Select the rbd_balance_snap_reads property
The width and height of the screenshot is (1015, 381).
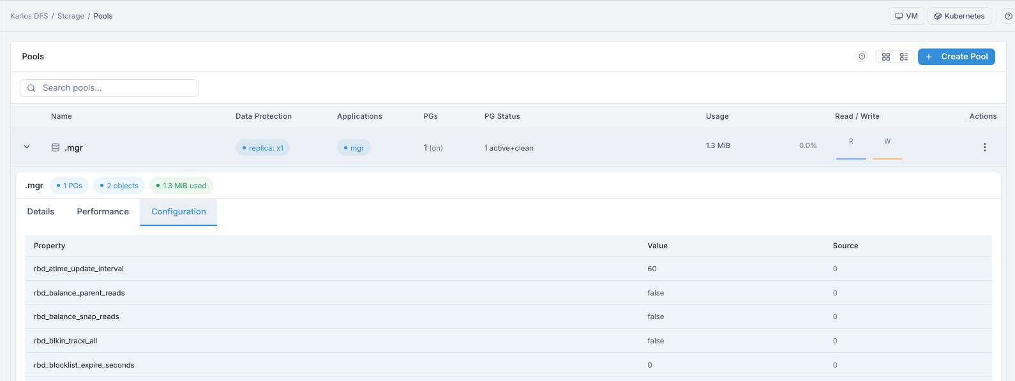click(x=77, y=317)
